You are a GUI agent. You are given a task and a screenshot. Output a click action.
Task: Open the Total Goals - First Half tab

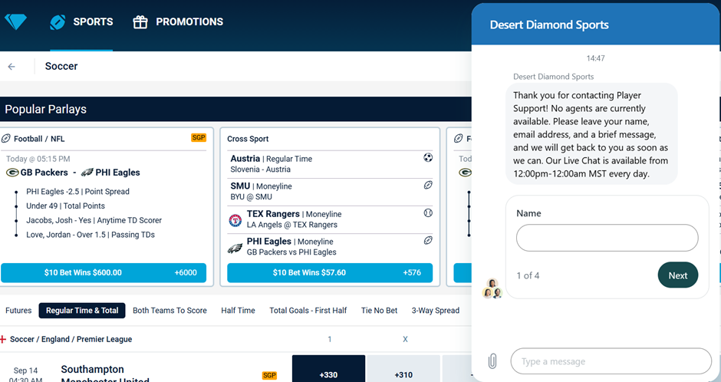(308, 311)
